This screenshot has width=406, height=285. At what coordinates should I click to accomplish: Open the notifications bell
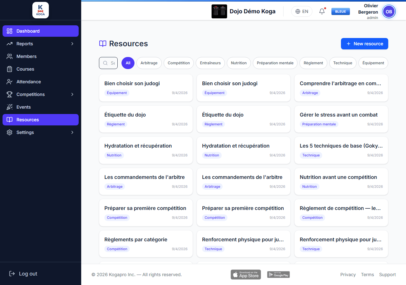click(322, 11)
